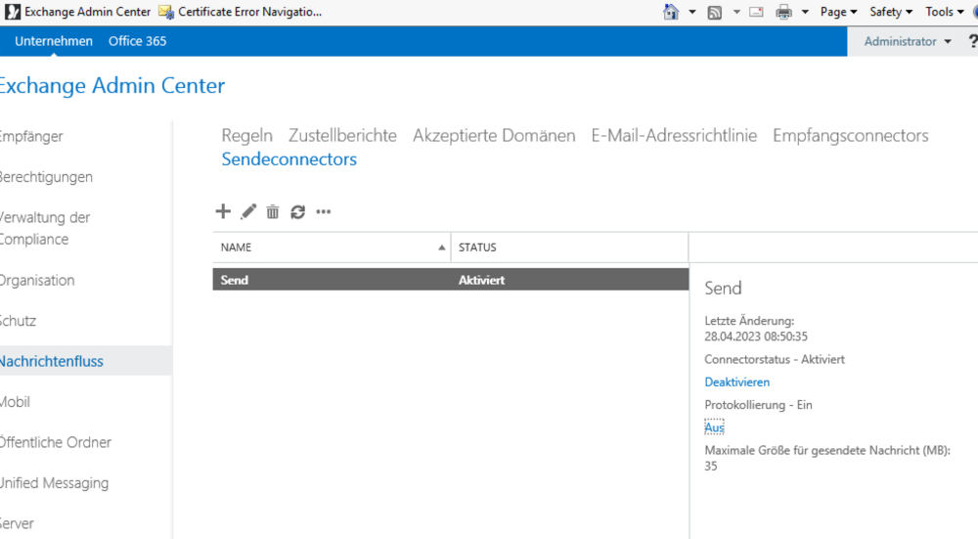
Task: Click the plus icon to add a send connector
Action: click(222, 211)
